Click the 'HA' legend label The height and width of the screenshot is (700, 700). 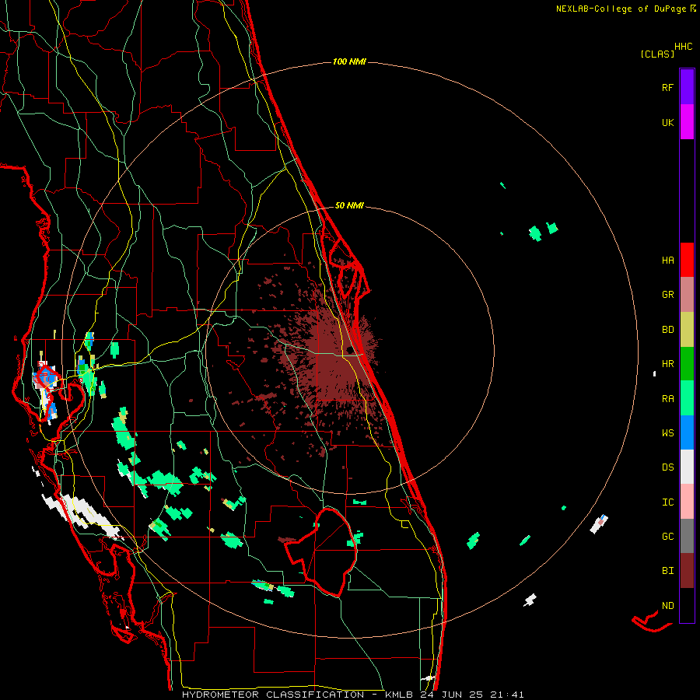click(667, 261)
